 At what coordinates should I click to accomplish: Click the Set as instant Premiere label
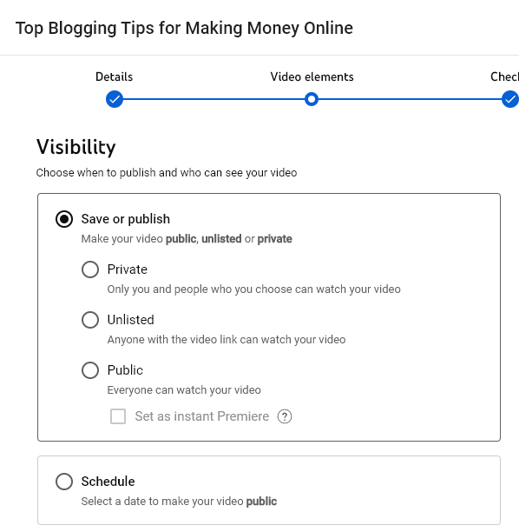(202, 416)
